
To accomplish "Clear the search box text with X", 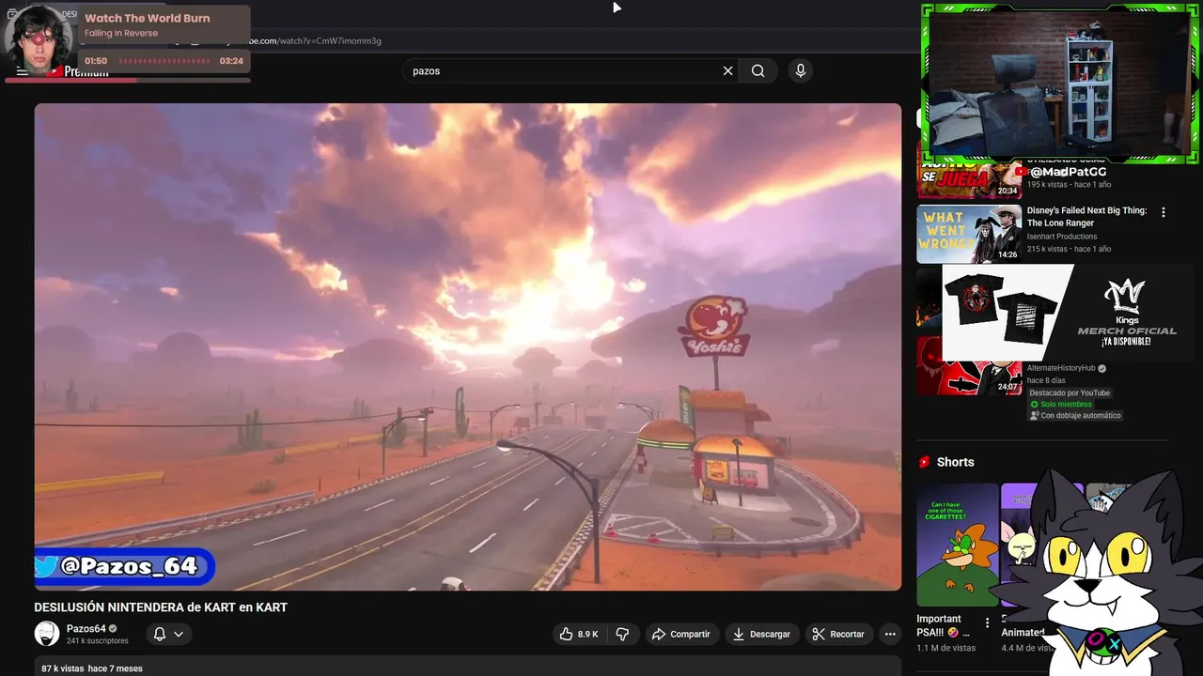I will coord(727,70).
